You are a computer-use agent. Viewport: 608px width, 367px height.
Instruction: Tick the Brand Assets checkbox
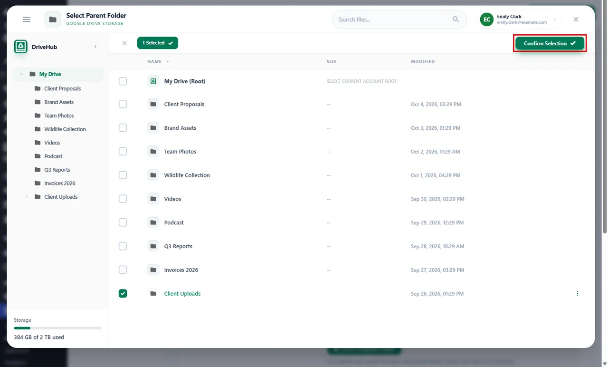pos(123,128)
